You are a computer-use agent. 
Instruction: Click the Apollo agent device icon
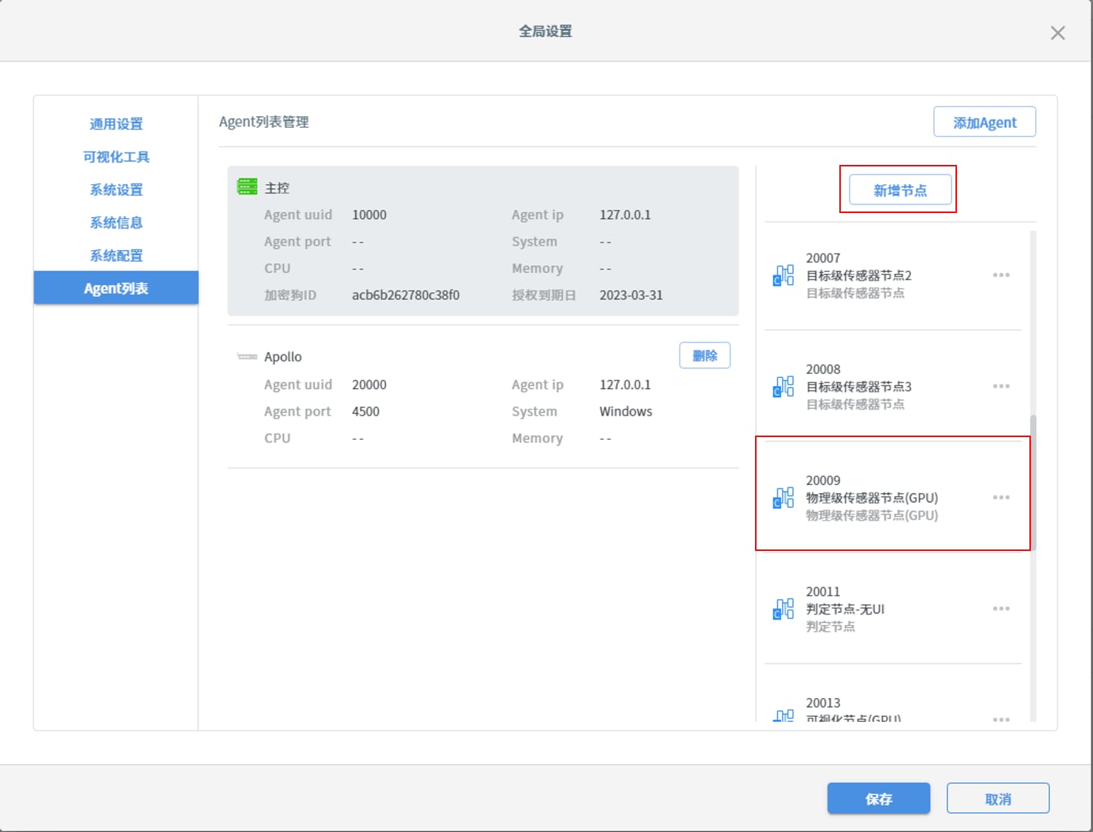coord(247,356)
